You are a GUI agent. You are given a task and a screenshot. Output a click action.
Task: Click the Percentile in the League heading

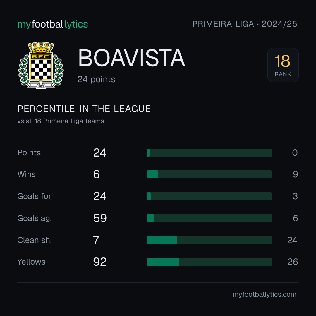84,109
